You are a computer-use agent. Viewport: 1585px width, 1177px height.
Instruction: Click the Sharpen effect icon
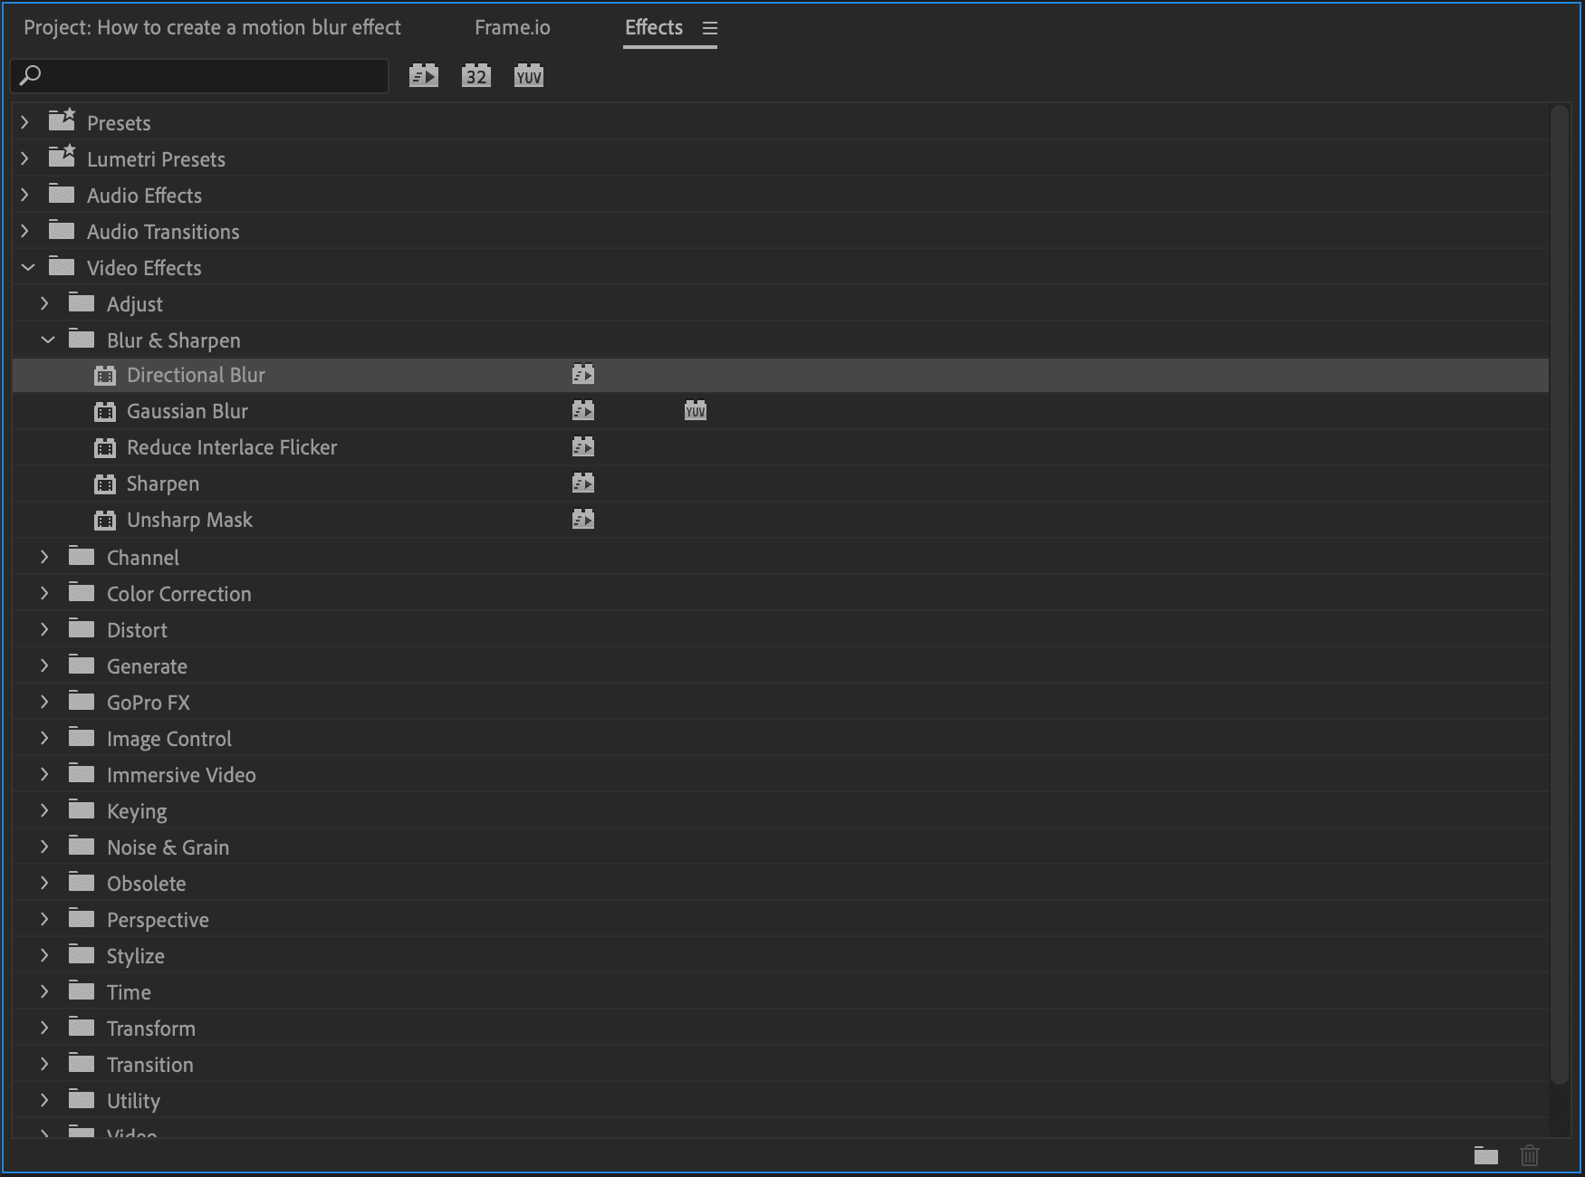tap(105, 484)
